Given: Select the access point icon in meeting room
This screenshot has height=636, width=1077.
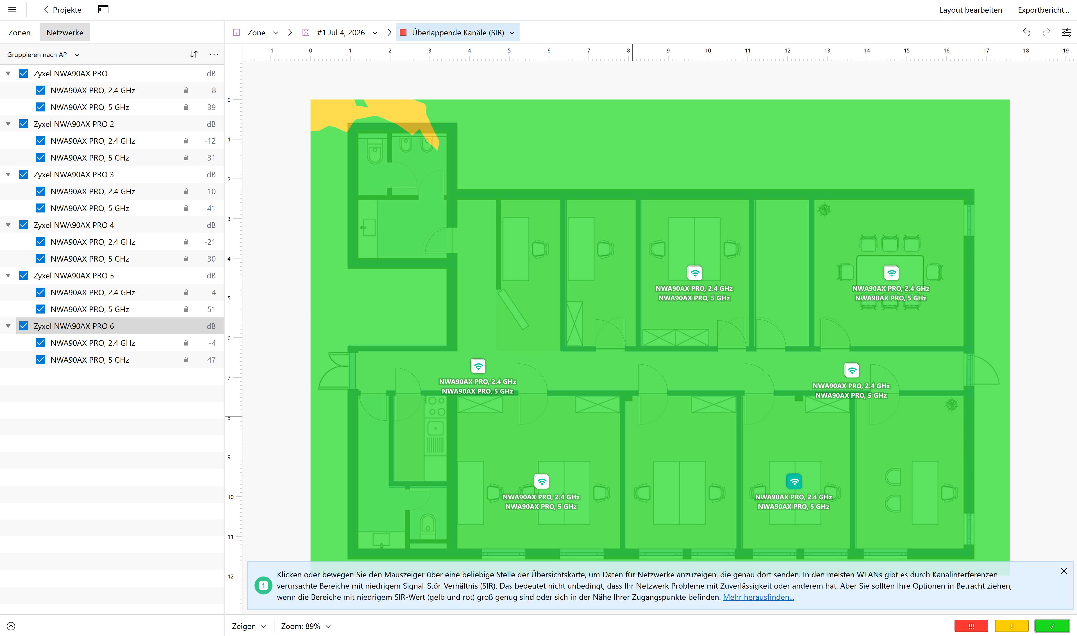Looking at the screenshot, I should pos(891,273).
